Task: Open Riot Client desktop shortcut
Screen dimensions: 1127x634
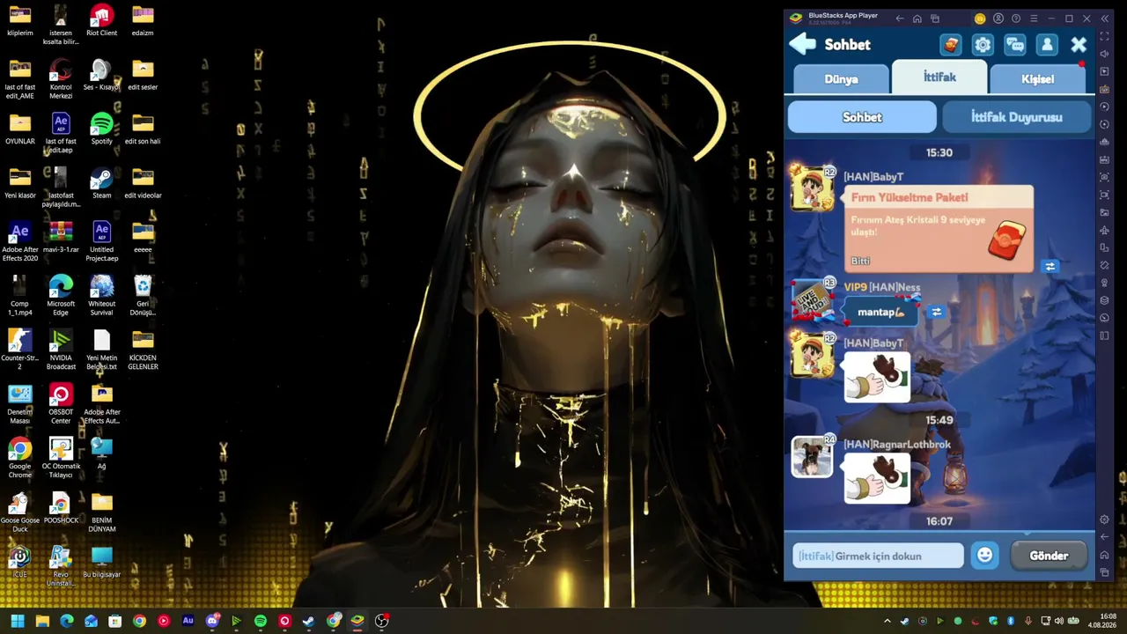Action: click(x=101, y=21)
